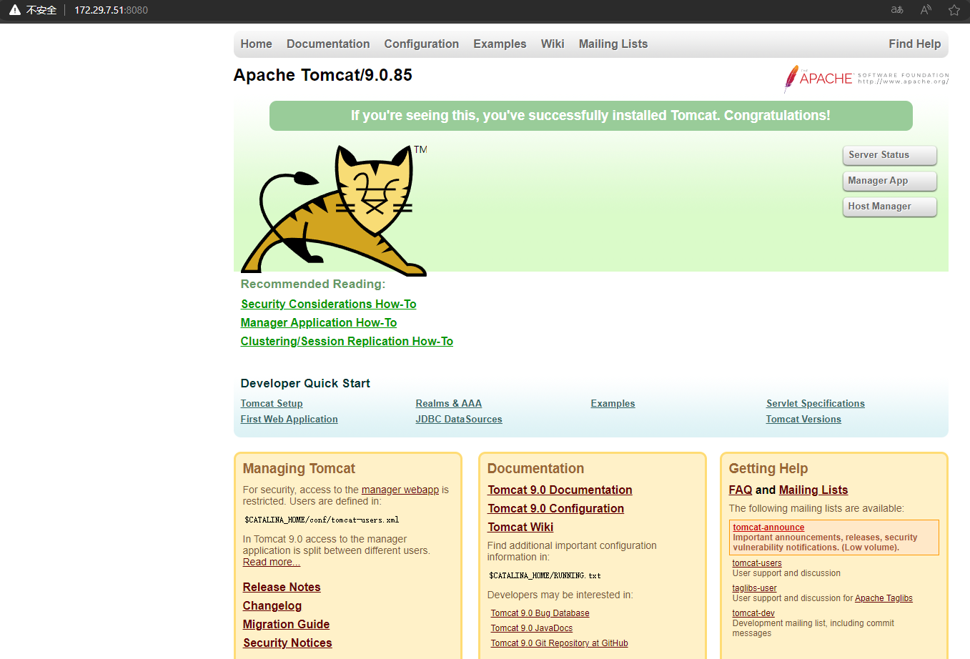Screen dimensions: 970x659
Task: Open Manager Application How-To link
Action: 319,323
